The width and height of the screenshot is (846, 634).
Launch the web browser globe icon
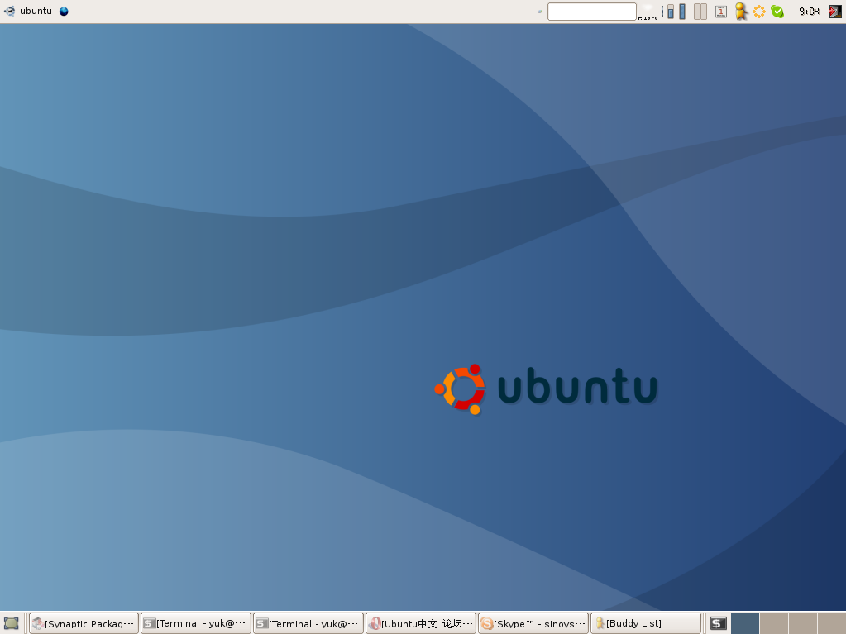tap(64, 12)
